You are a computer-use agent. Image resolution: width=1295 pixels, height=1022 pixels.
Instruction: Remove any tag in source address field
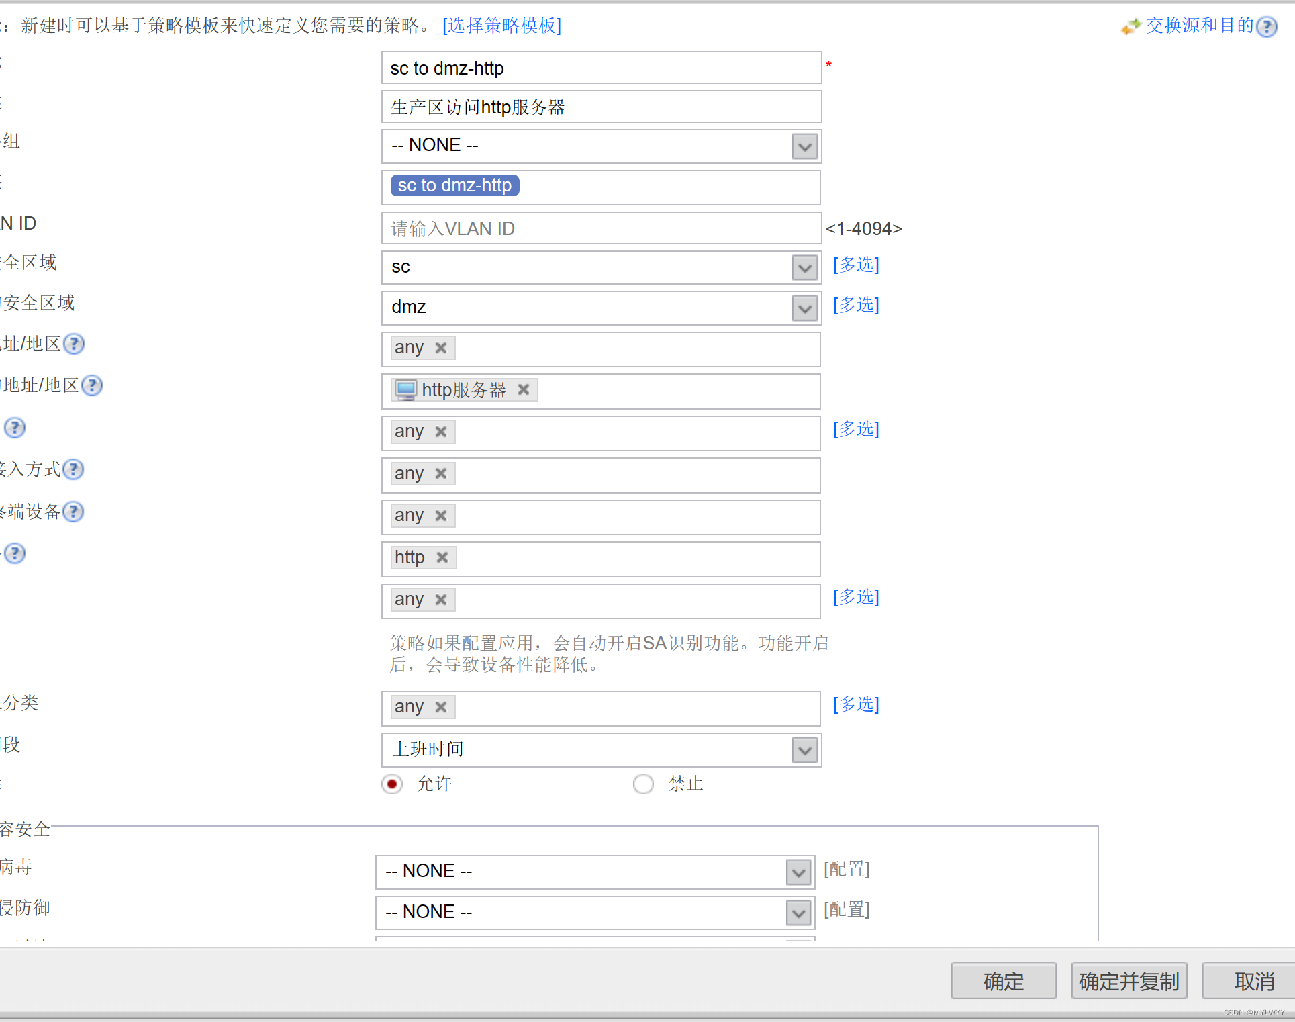coord(440,348)
